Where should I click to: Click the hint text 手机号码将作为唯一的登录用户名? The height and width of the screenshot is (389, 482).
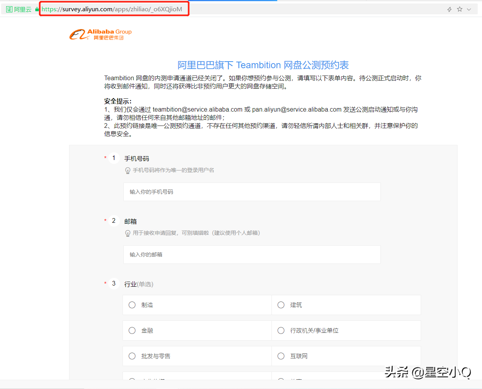(173, 170)
